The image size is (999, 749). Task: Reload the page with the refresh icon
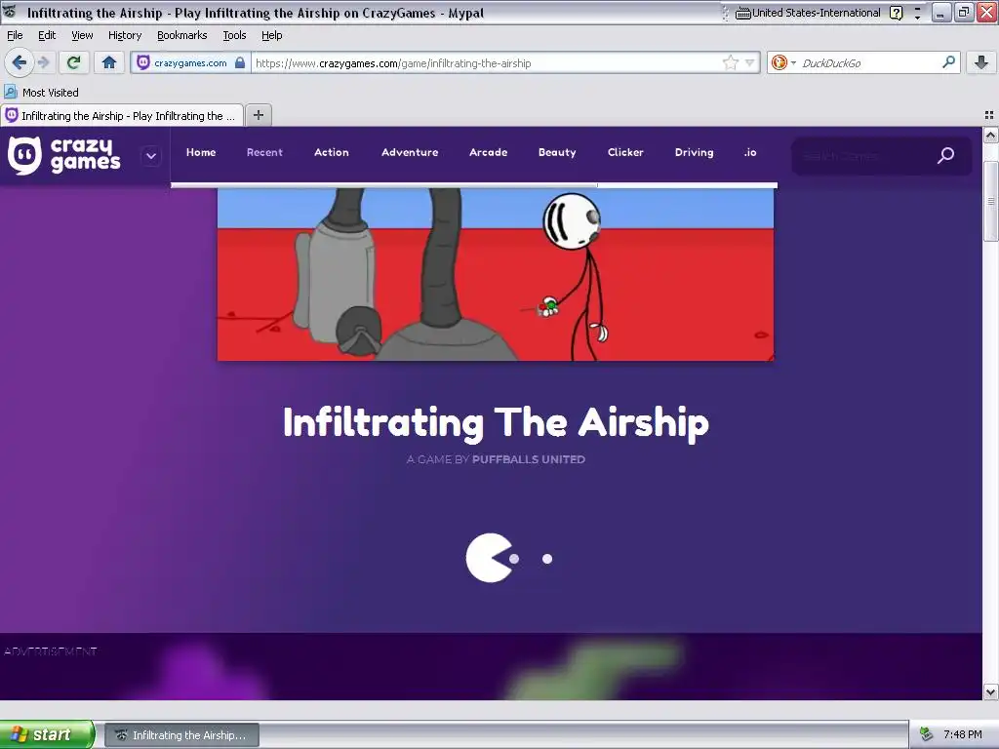pyautogui.click(x=73, y=62)
